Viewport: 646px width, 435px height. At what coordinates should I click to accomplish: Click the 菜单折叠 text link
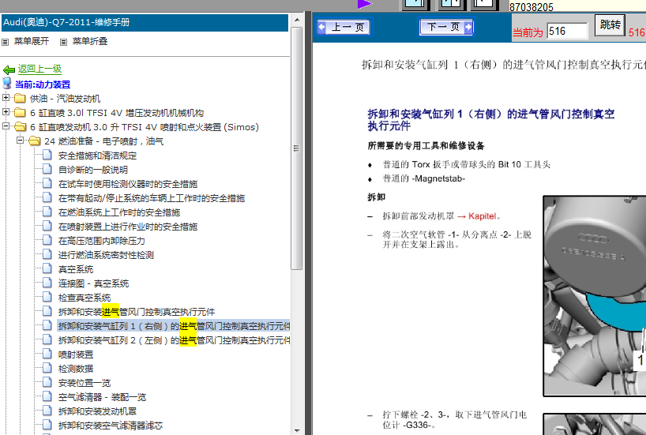pyautogui.click(x=90, y=41)
